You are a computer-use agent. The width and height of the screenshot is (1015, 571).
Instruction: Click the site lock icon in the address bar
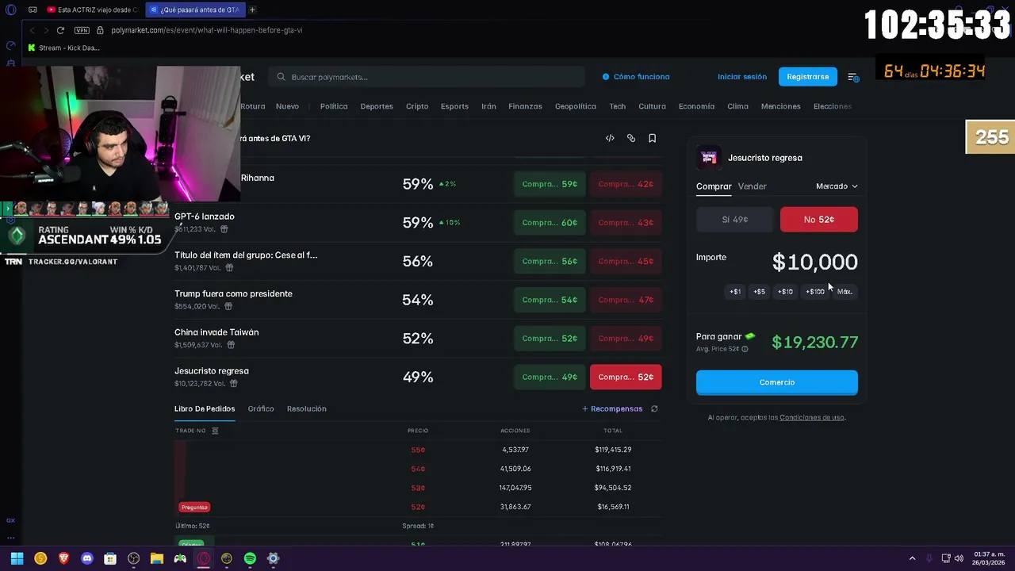pos(100,30)
